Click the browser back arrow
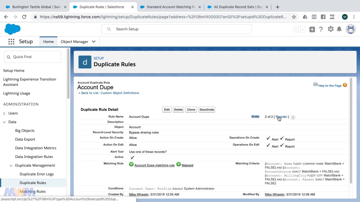360x202 pixels. [x=6, y=17]
